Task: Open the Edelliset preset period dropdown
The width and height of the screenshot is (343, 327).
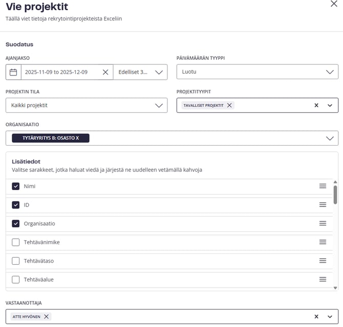Action: tap(140, 72)
